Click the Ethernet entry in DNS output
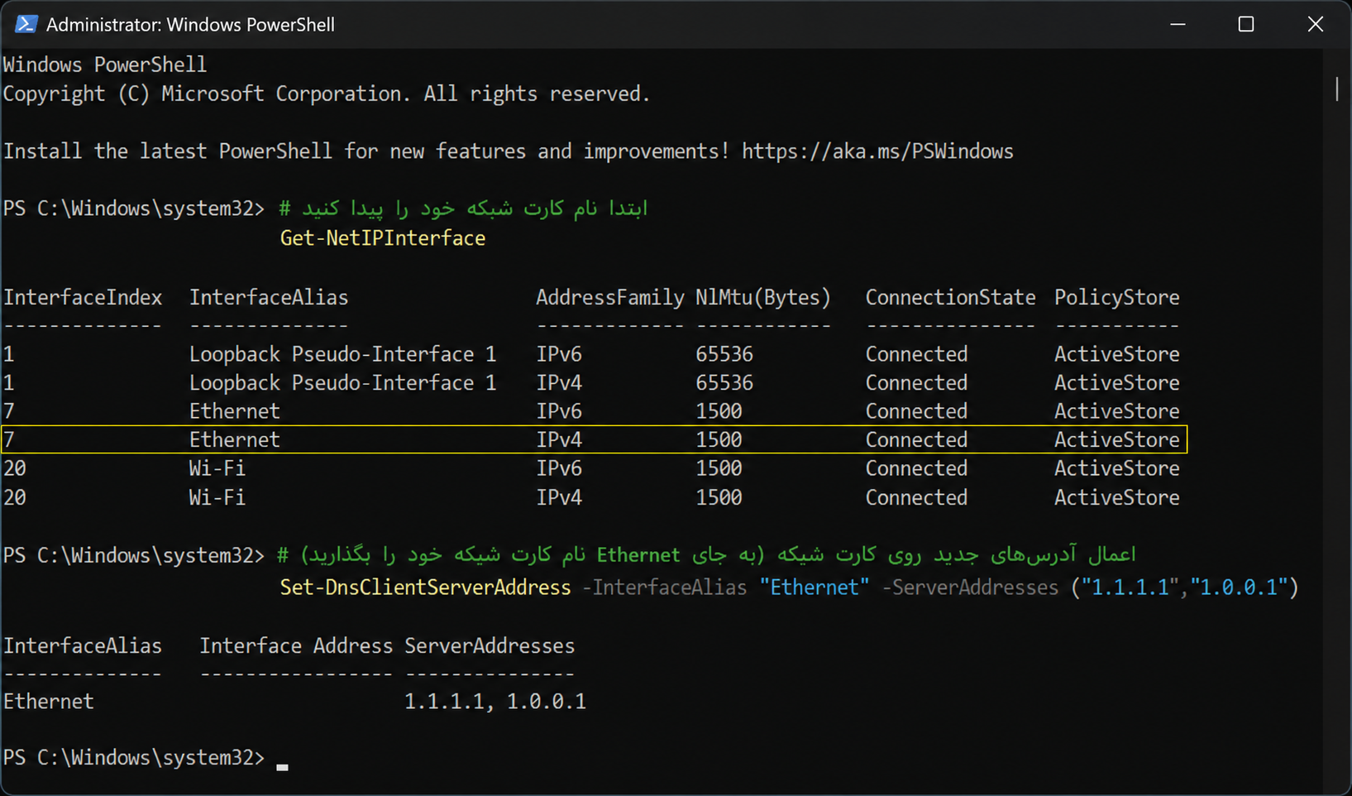The height and width of the screenshot is (796, 1352). tap(49, 702)
